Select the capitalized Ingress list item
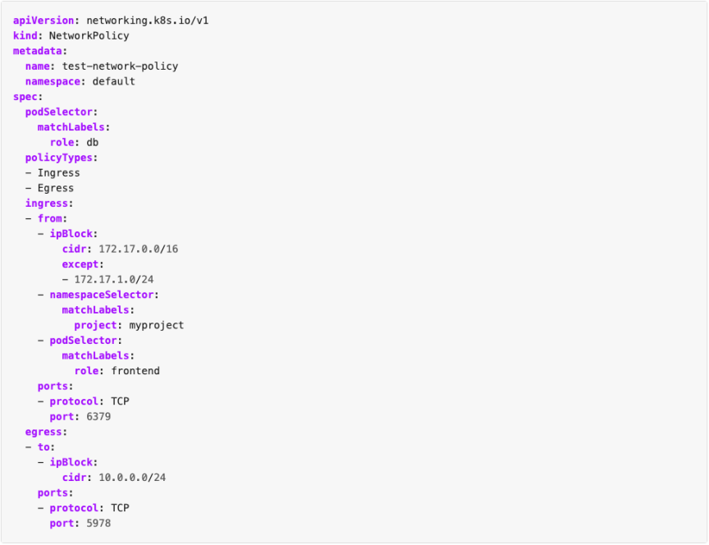Image resolution: width=709 pixels, height=545 pixels. (x=58, y=172)
